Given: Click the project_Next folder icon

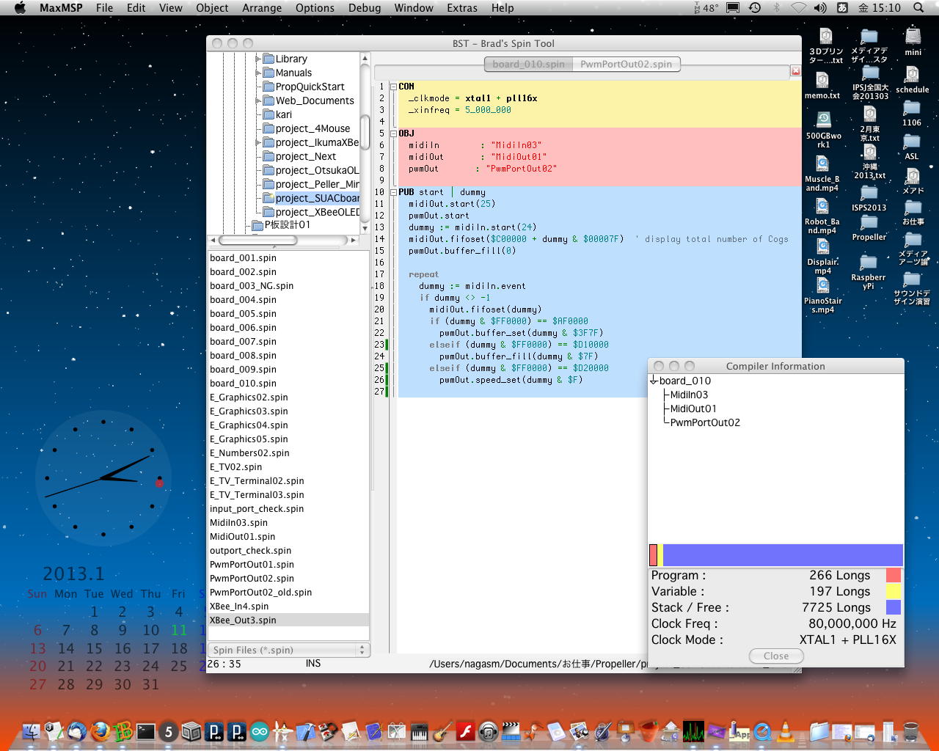Looking at the screenshot, I should (x=268, y=156).
